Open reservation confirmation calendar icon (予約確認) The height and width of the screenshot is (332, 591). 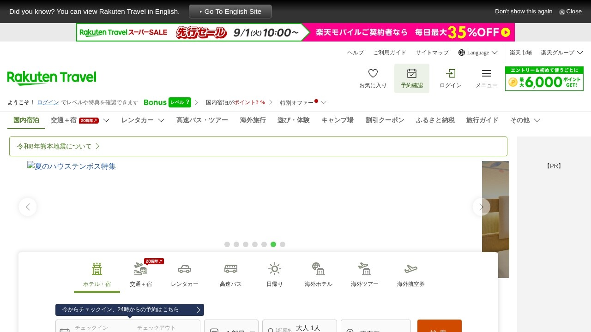[412, 73]
